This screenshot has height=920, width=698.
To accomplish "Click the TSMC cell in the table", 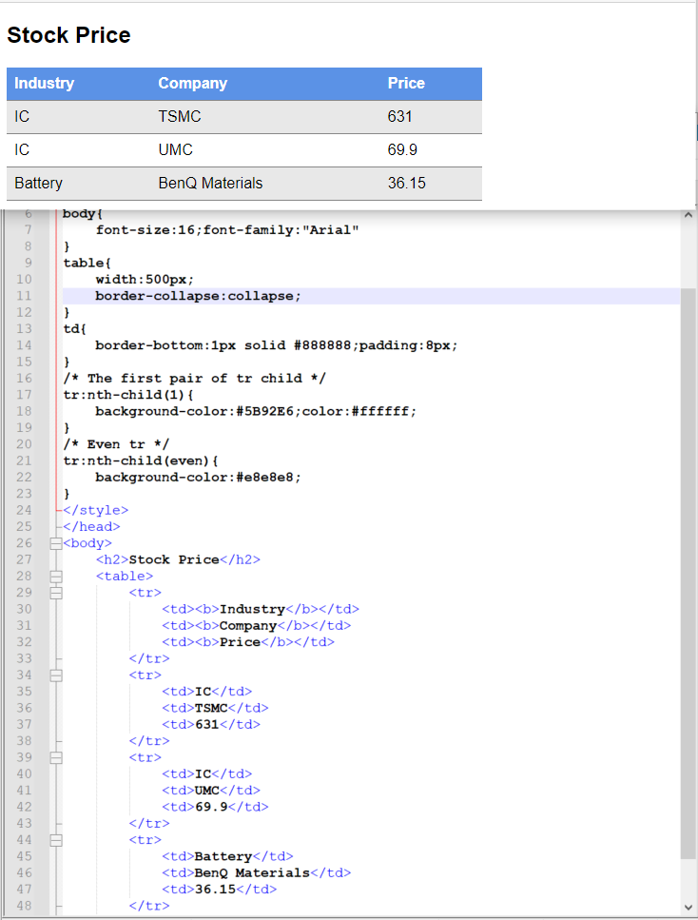I will coord(180,117).
